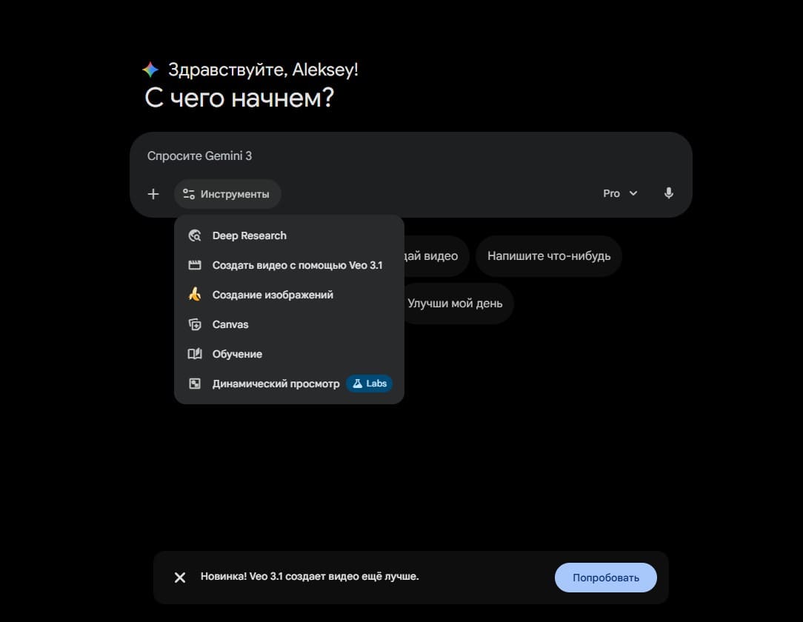The width and height of the screenshot is (803, 622).
Task: Select the Напишите что-нибудь suggestion chip
Action: tap(549, 255)
